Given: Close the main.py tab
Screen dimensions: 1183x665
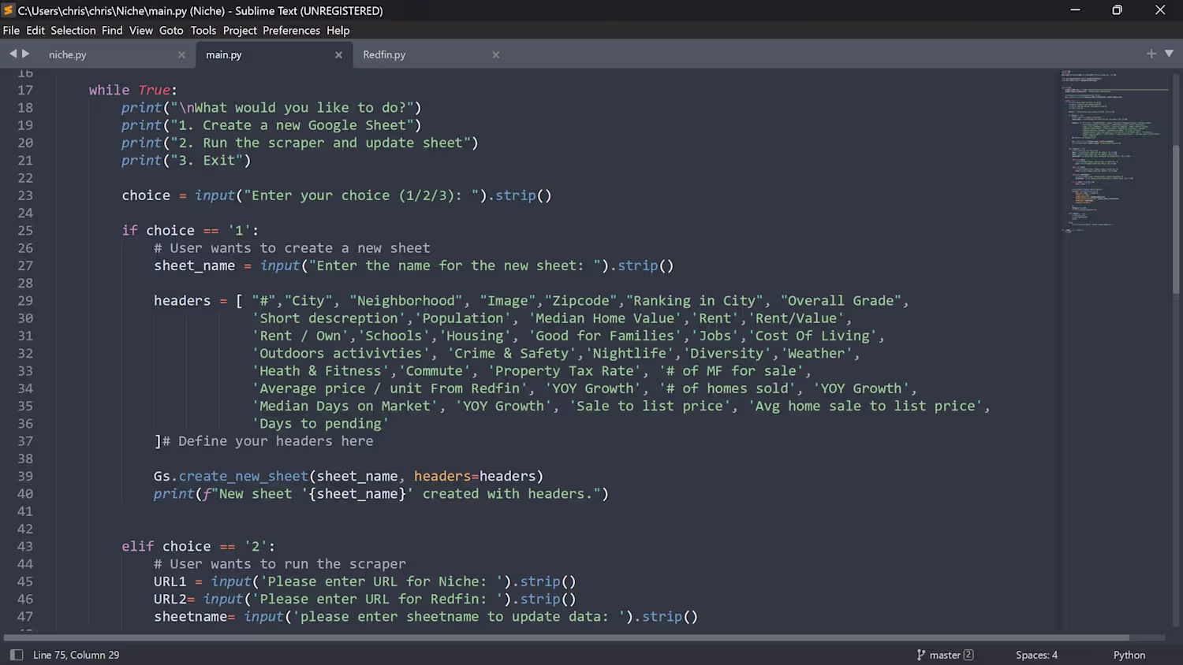Looking at the screenshot, I should pos(338,54).
